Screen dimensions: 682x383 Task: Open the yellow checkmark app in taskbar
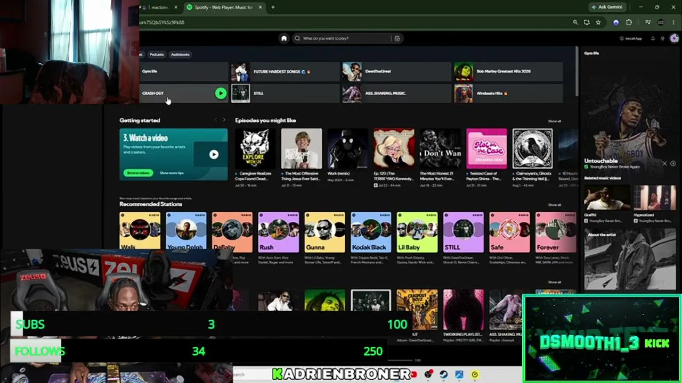click(475, 374)
